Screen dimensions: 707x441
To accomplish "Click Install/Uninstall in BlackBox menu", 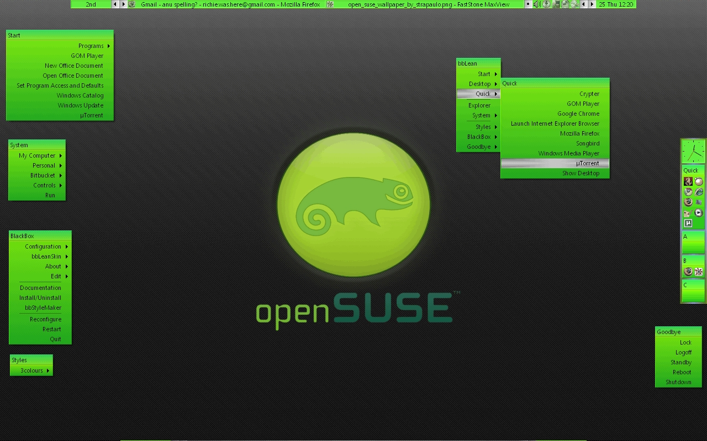I will [x=40, y=298].
